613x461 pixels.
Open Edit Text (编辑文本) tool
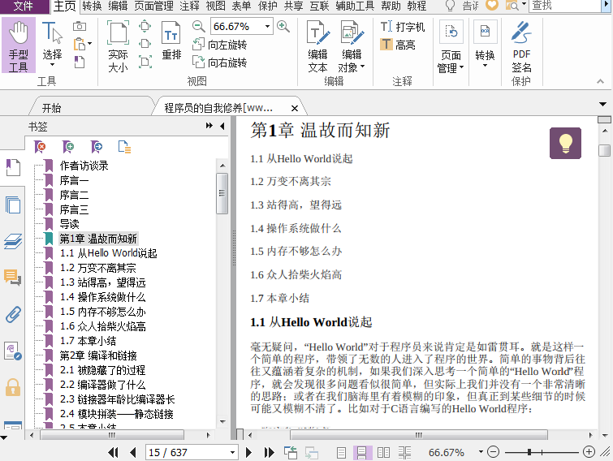tap(317, 47)
